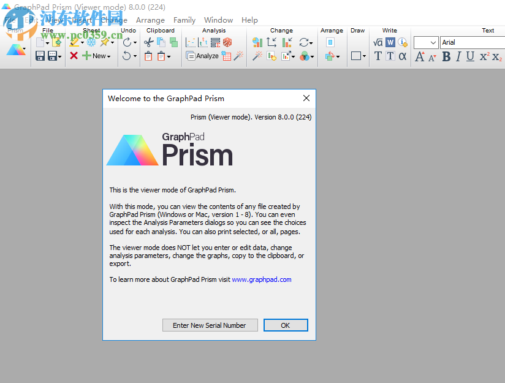The height and width of the screenshot is (383, 505).
Task: Select the magic wand icon in Change group
Action: pyautogui.click(x=257, y=55)
